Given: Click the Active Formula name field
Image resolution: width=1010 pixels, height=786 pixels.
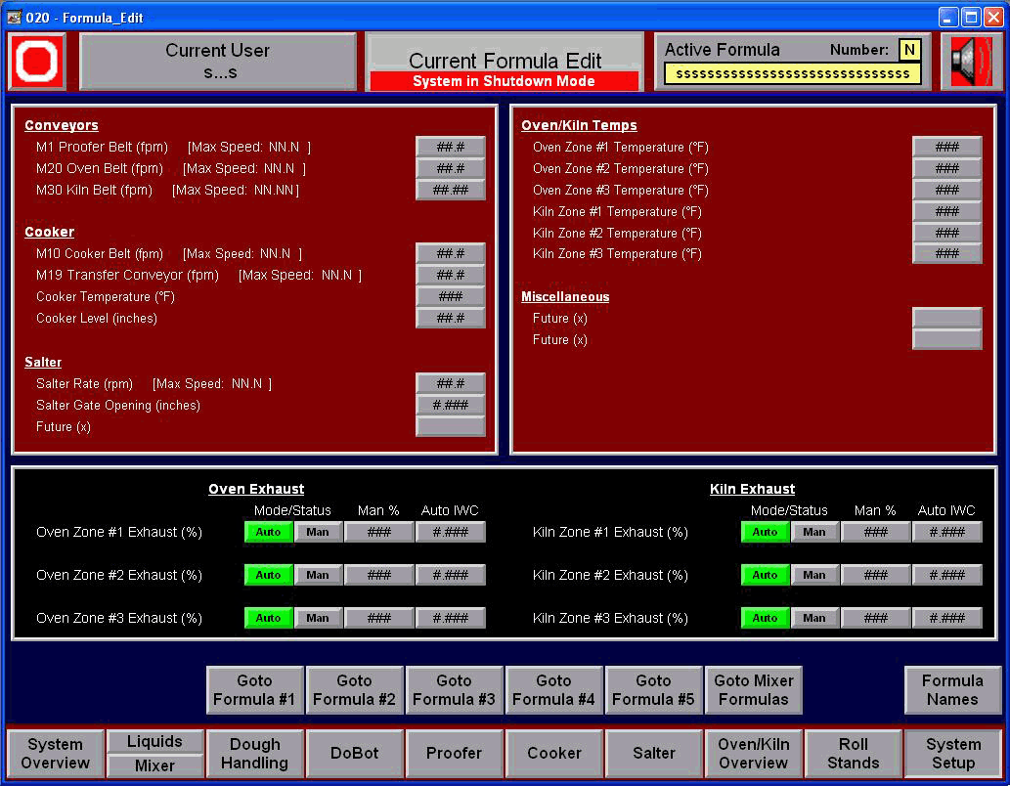Looking at the screenshot, I should click(x=792, y=74).
